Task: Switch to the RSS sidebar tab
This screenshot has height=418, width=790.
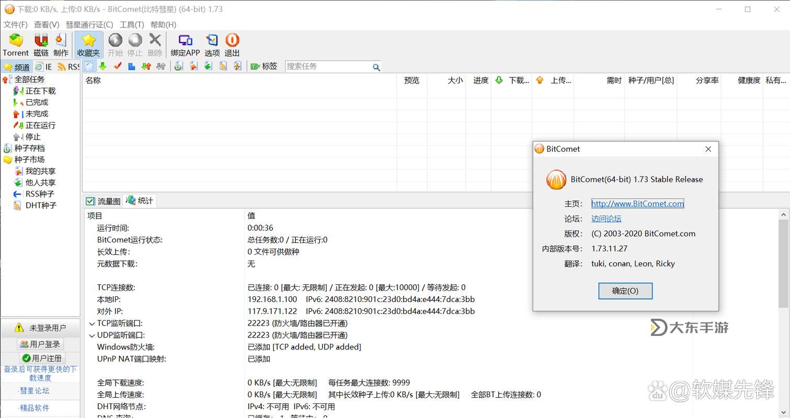Action: (68, 67)
